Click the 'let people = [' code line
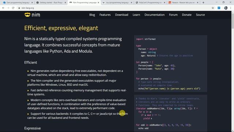This screenshot has height=132, width=234. [144, 62]
